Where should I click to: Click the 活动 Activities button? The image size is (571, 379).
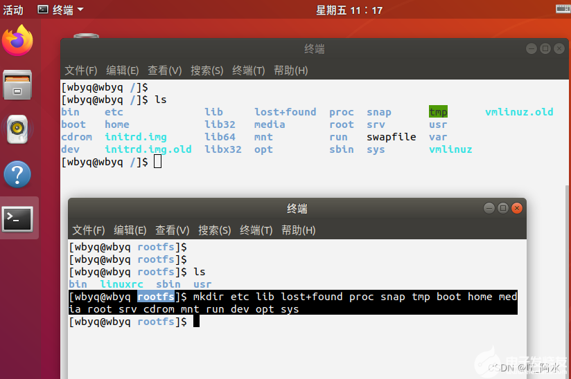(13, 10)
